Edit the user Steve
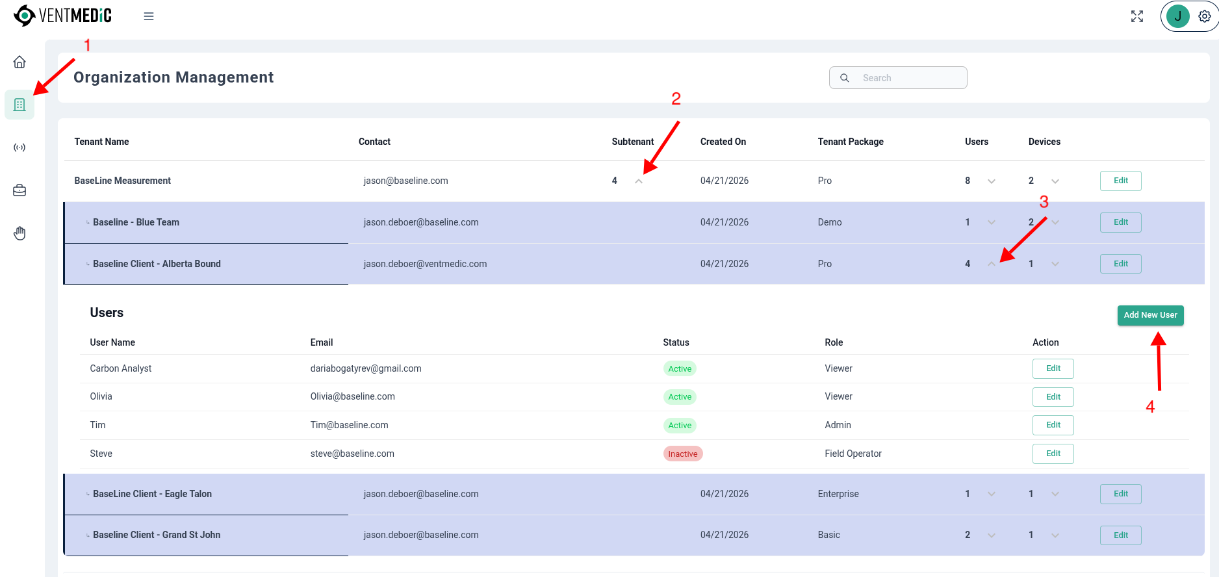Image resolution: width=1219 pixels, height=577 pixels. (1053, 454)
